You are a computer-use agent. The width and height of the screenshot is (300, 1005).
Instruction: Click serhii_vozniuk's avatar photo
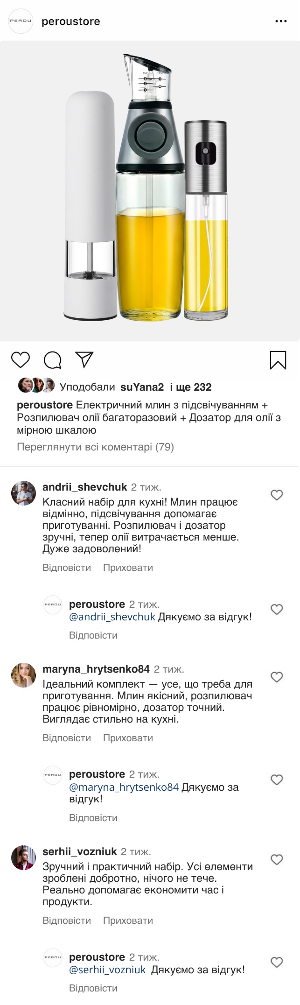[23, 857]
